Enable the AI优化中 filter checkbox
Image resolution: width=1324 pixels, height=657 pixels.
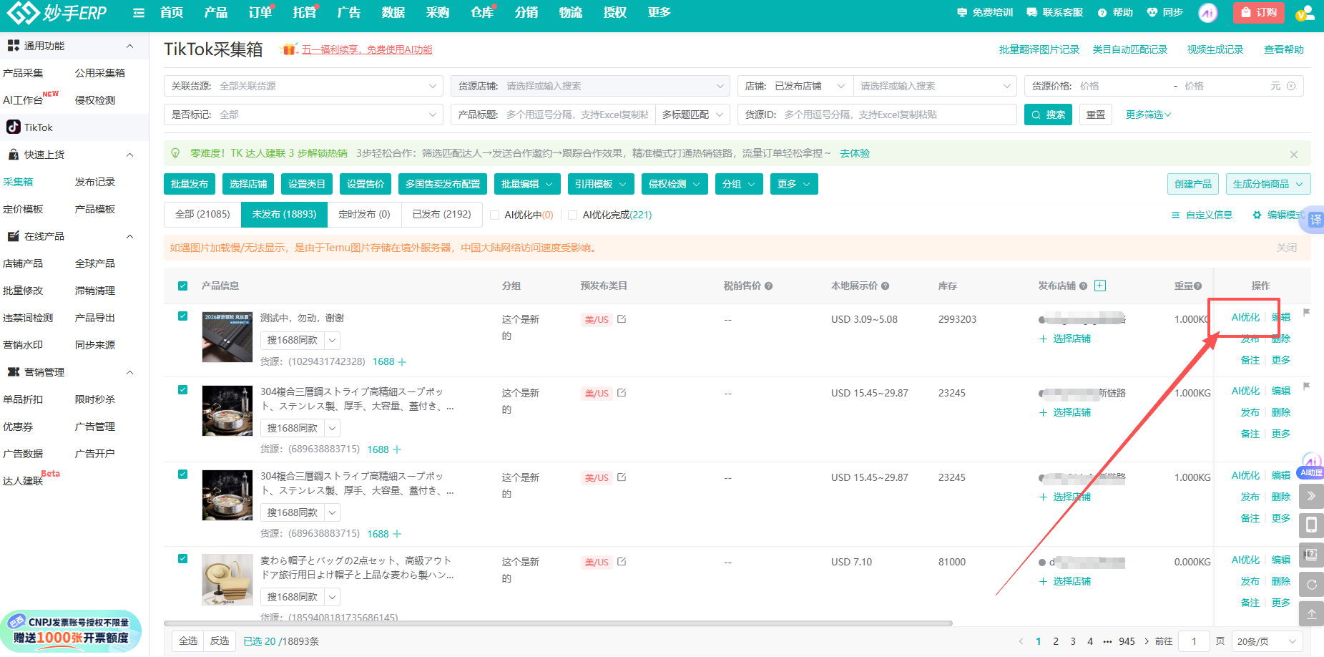coord(494,215)
